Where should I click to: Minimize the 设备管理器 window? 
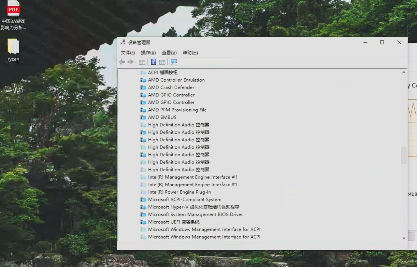365,42
